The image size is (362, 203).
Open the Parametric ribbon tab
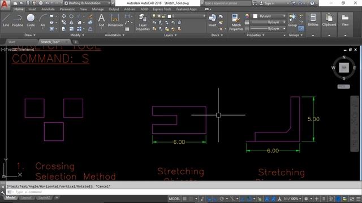tap(67, 9)
